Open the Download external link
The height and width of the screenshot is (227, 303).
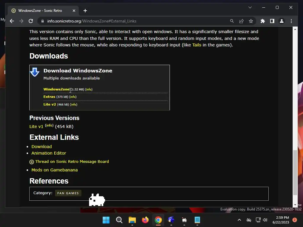point(41,147)
